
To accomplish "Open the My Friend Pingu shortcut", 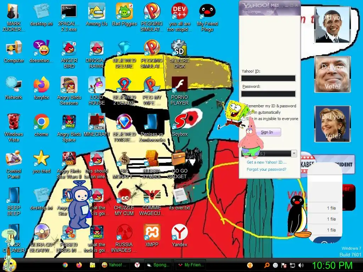I will click(207, 17).
